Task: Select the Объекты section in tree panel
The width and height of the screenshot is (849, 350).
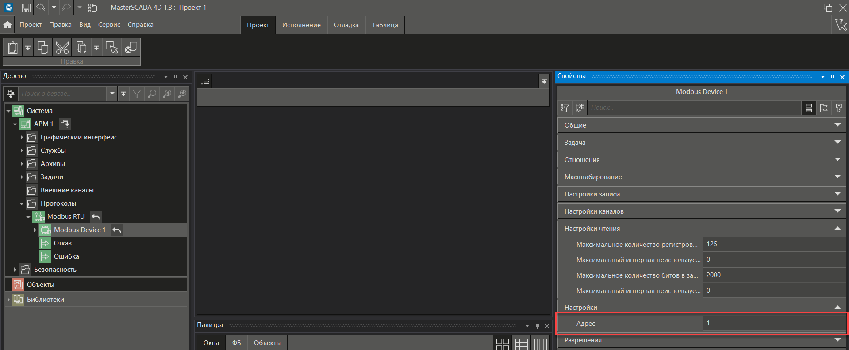Action: point(41,285)
